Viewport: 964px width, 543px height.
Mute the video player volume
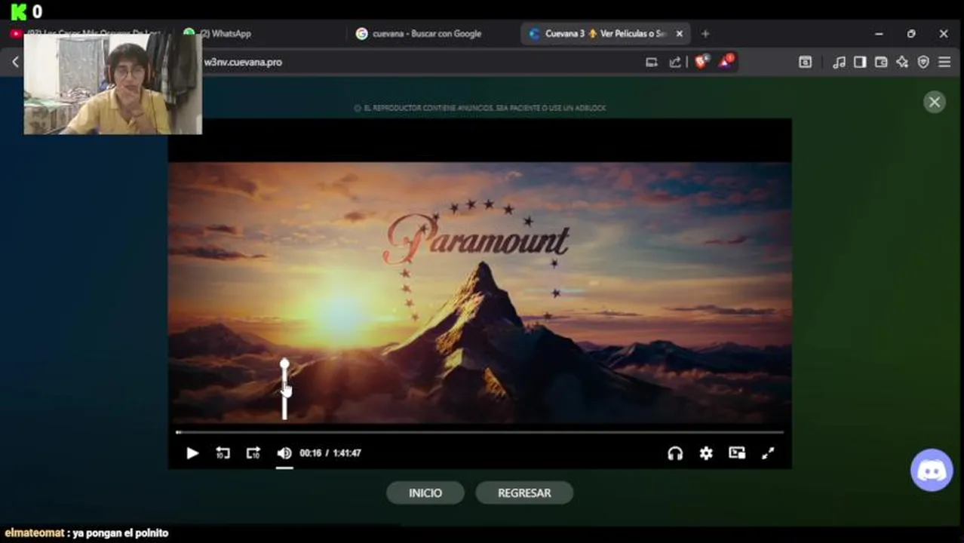[x=284, y=453]
